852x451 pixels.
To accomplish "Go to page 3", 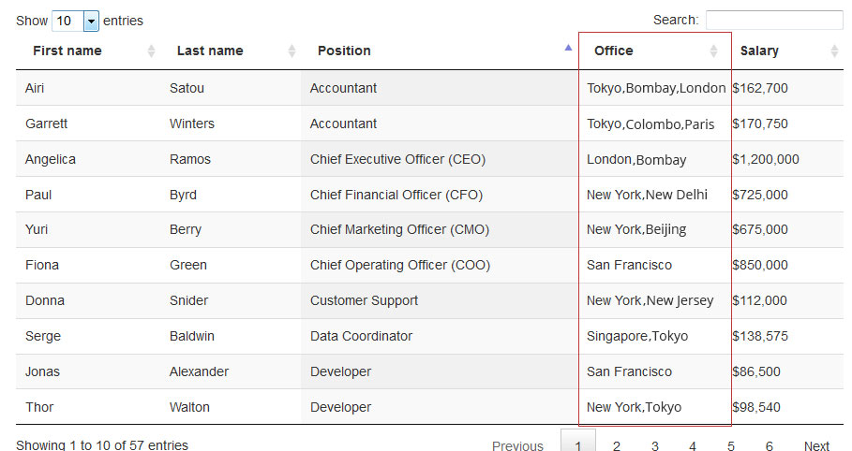I will (655, 445).
